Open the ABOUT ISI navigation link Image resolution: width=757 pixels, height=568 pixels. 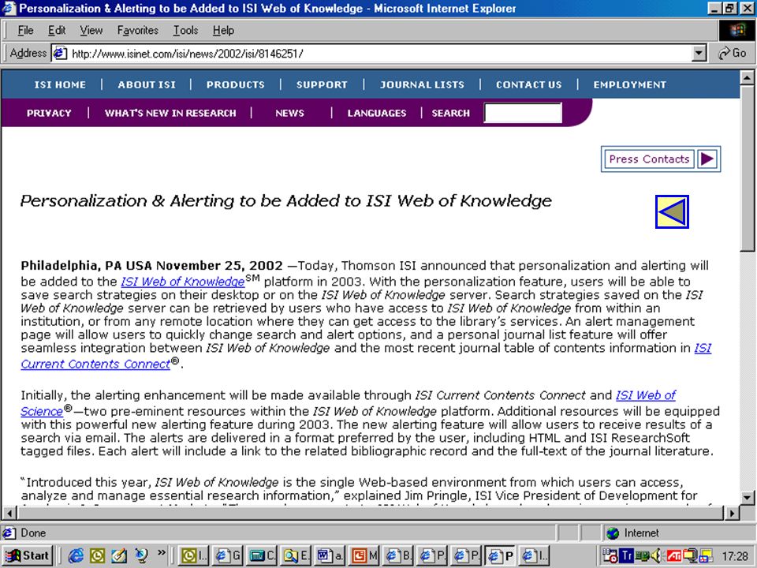pyautogui.click(x=147, y=84)
